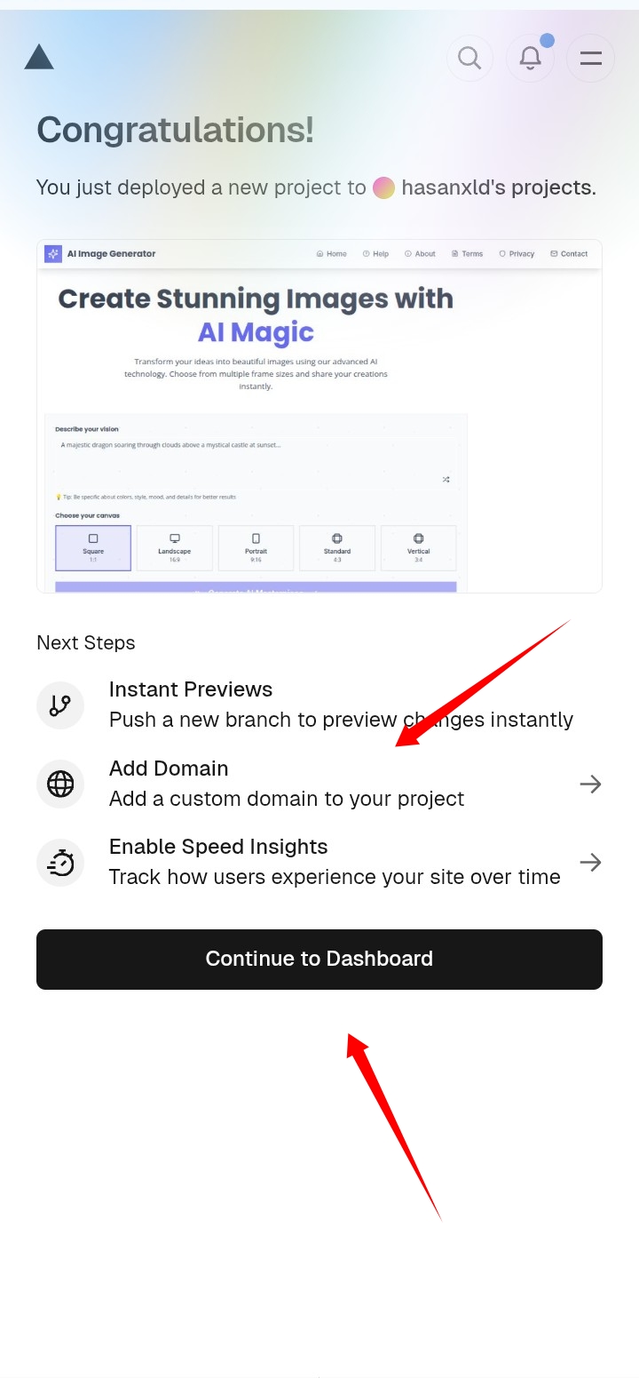Select Square canvas option in the preview

point(93,547)
